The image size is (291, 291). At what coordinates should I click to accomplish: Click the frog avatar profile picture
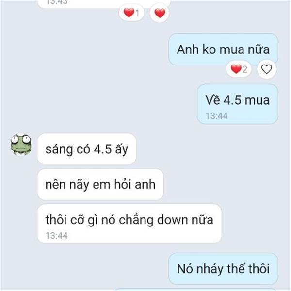click(x=21, y=145)
